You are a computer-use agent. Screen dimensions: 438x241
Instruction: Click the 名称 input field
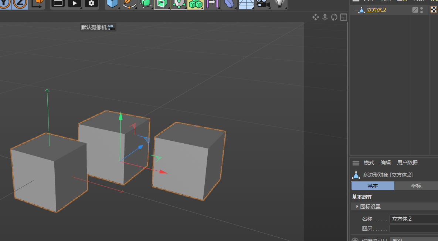413,219
